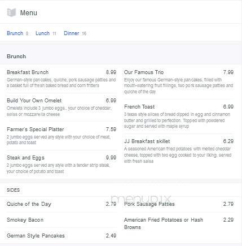Viewport: 242px width, 246px height.
Task: Click Our Famous Trio item
Action: coord(179,82)
